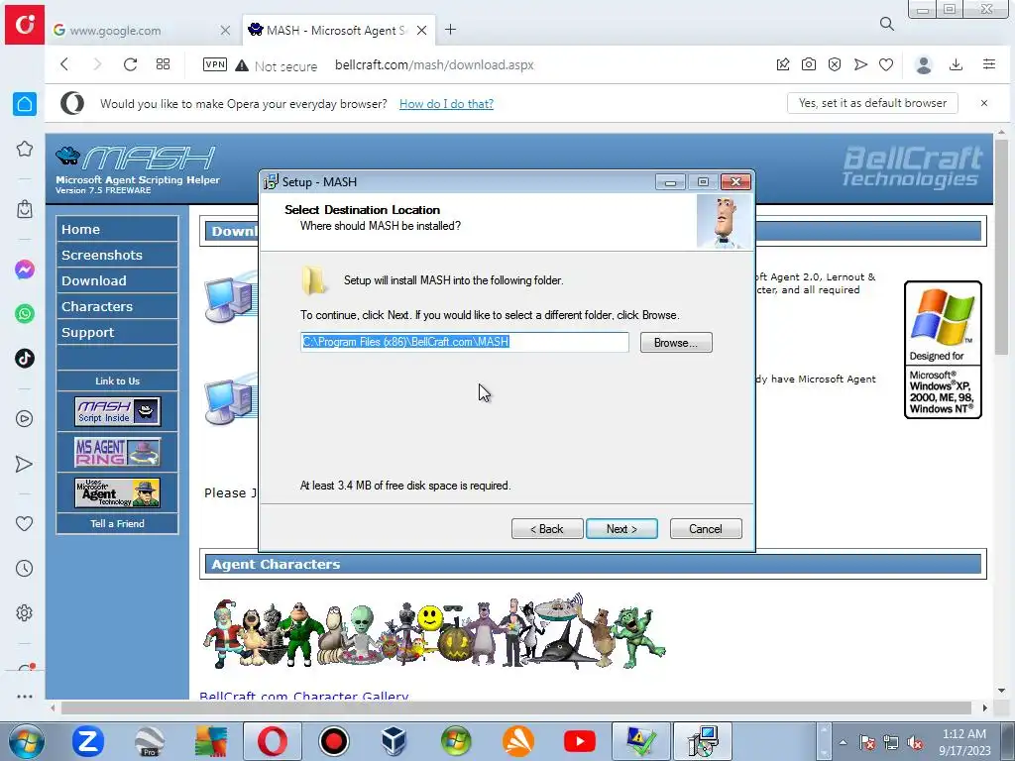Show hidden tray icons arrow
Screen dimensions: 1015x761
(843, 742)
